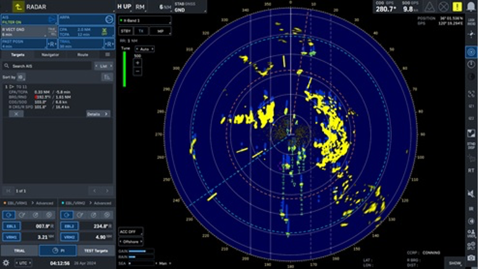Screen dimensions: 479x269
Task: Open settings gear near UTC clock
Action: coord(6,263)
